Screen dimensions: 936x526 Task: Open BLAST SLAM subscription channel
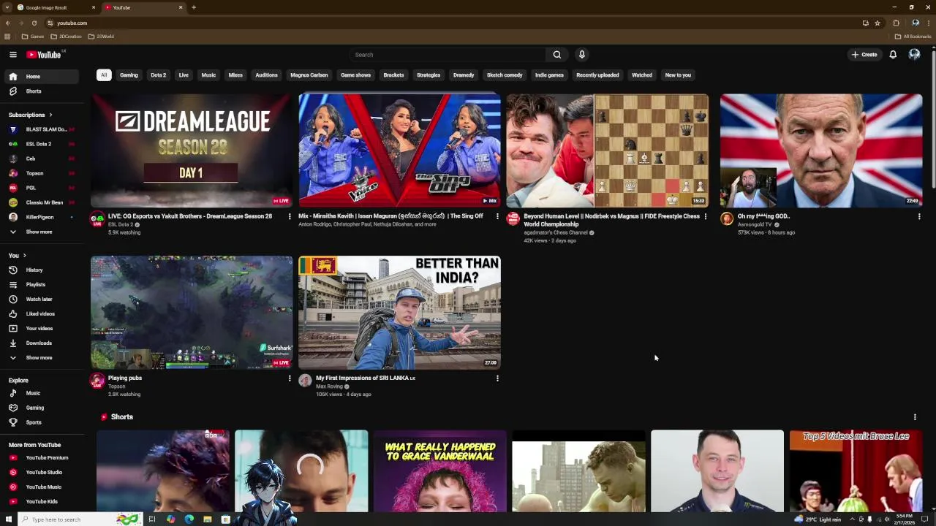click(42, 129)
